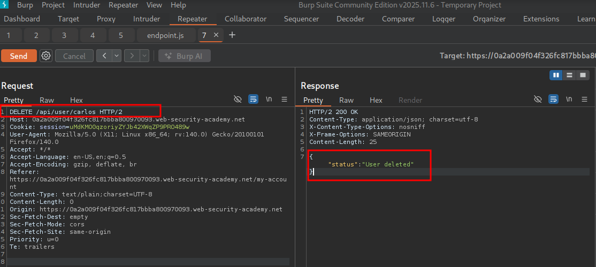This screenshot has width=596, height=267.
Task: Switch Response view to Raw
Action: click(346, 101)
